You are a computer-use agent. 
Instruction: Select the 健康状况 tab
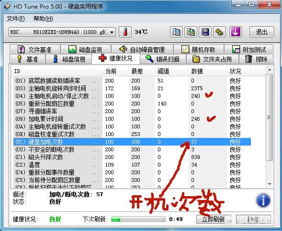pos(116,58)
